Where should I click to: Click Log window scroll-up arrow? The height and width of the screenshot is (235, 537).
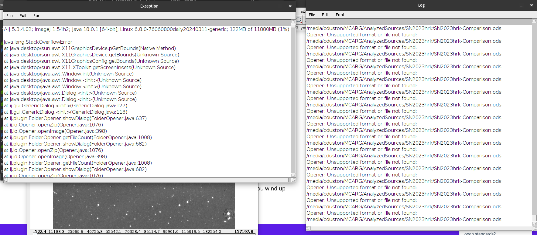tap(534, 21)
